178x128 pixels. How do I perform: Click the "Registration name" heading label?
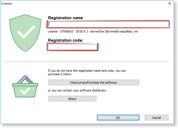(x=65, y=18)
